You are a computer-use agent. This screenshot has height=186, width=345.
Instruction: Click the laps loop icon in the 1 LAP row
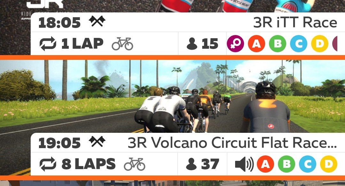(x=48, y=44)
